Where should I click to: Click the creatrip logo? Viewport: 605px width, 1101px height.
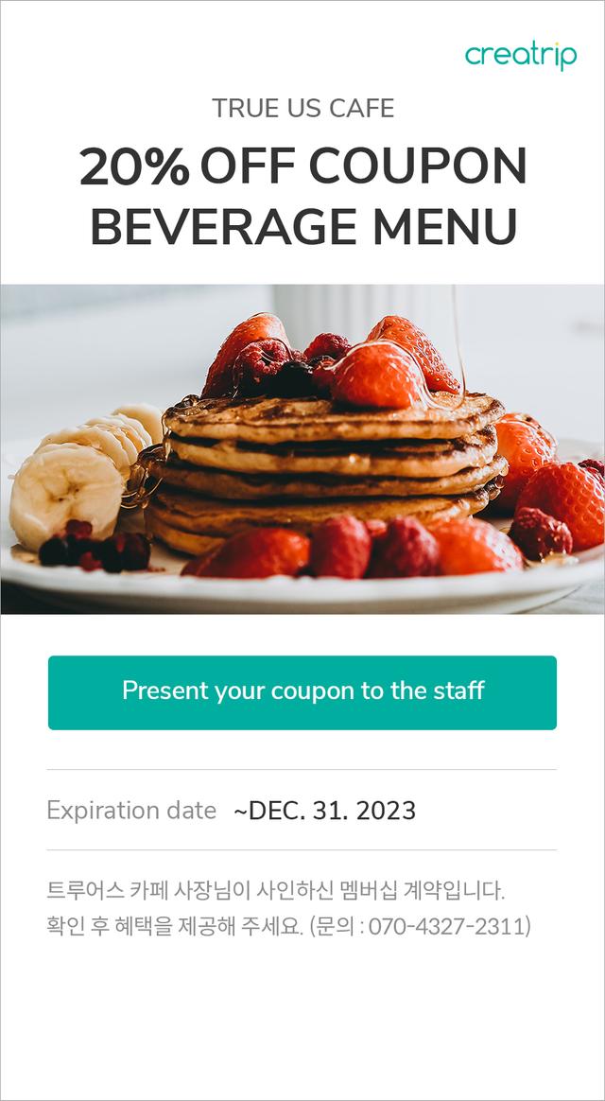tap(521, 56)
